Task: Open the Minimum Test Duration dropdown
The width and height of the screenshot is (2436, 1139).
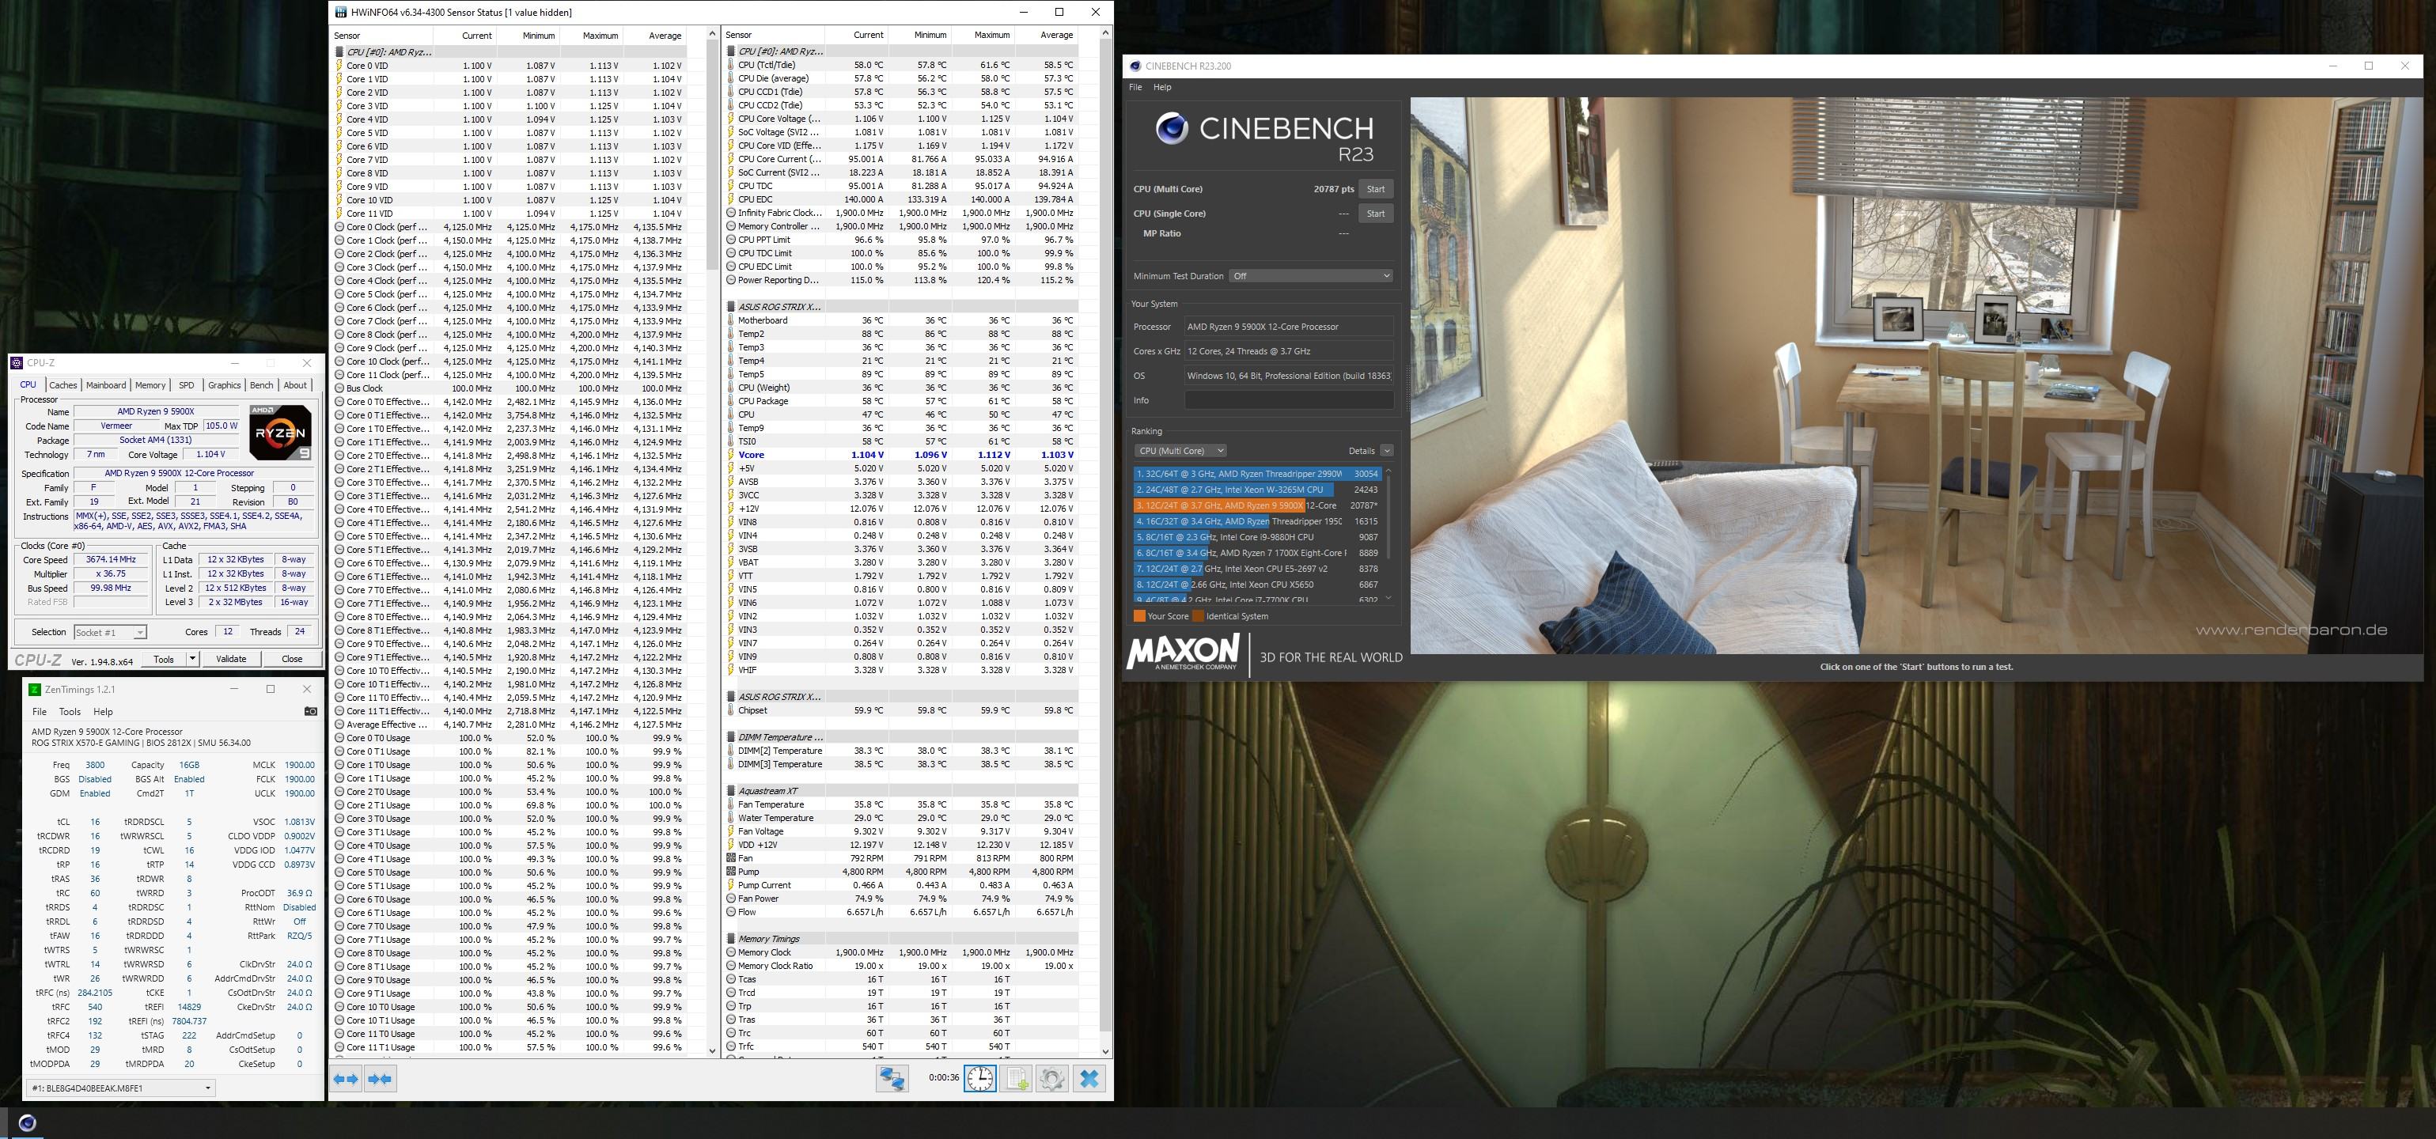Action: 1309,276
